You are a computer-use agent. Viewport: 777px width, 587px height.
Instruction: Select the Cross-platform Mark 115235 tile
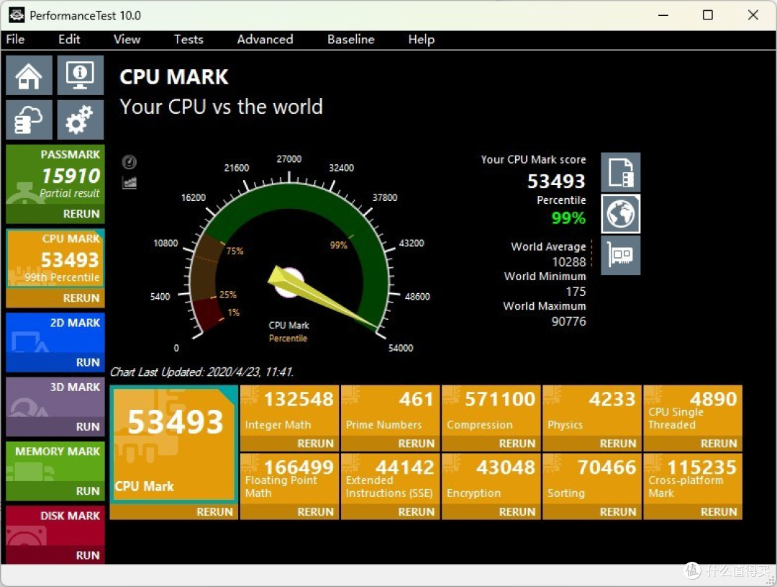pos(693,479)
